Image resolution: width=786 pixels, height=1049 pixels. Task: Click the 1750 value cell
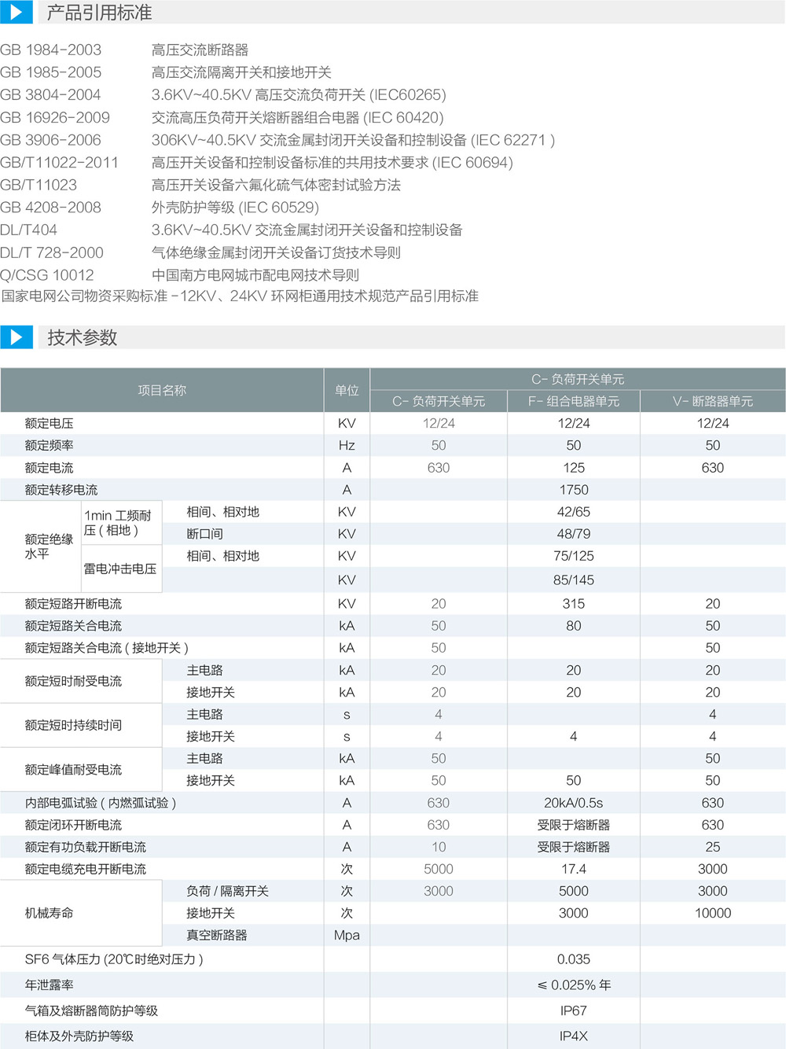(x=574, y=490)
